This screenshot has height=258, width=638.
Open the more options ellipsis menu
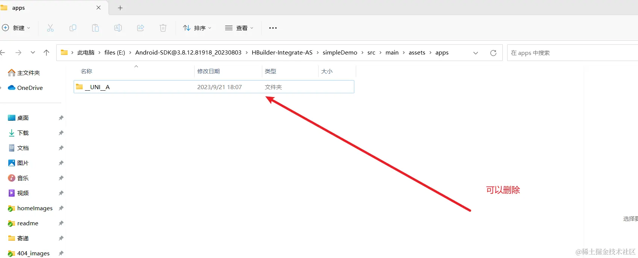(273, 28)
